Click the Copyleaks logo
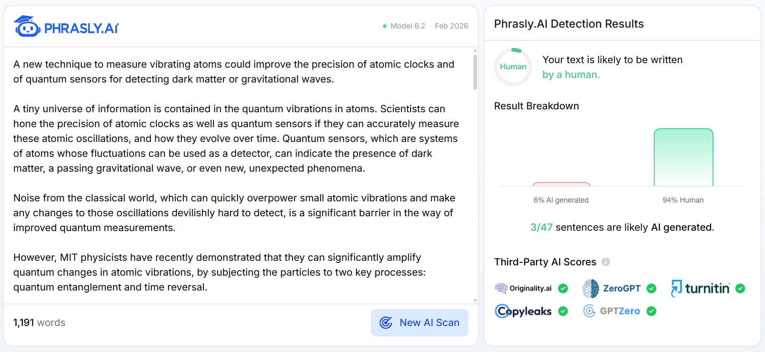 523,311
